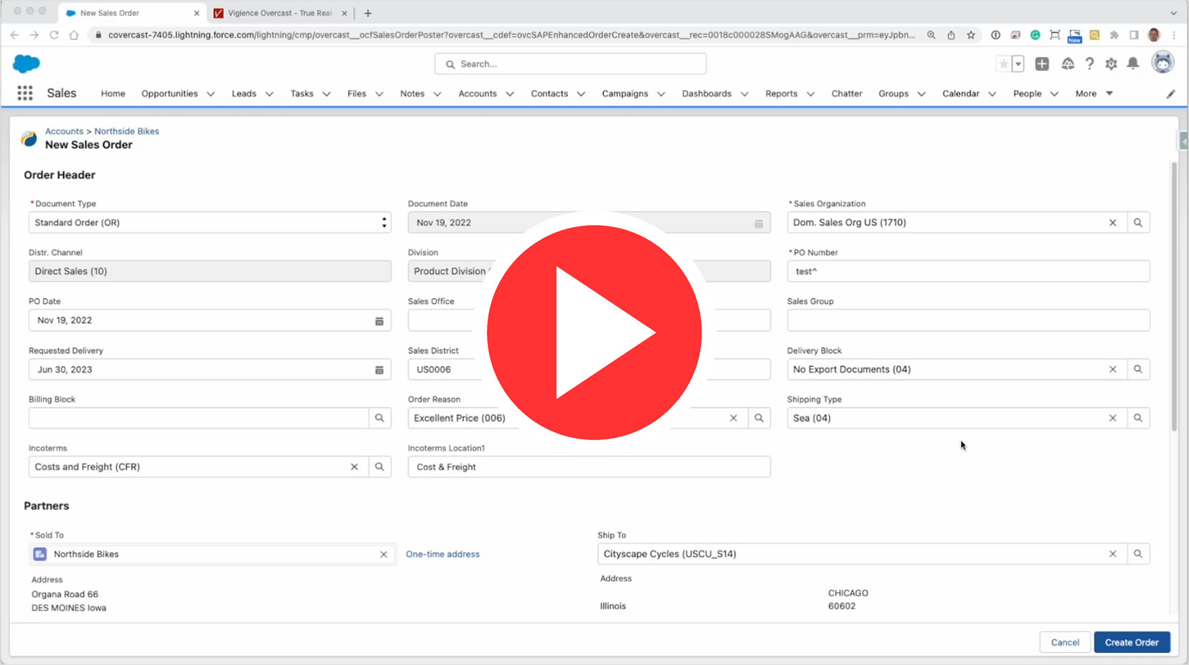Search Delivery Block lookup magnifier
The width and height of the screenshot is (1189, 665).
coord(1138,370)
